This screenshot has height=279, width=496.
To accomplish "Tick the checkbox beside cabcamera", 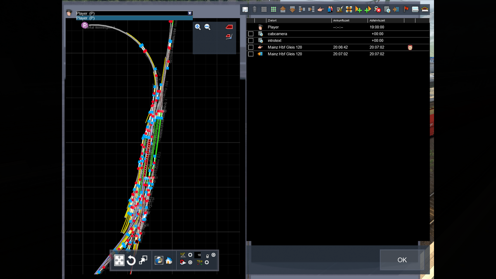I will click(250, 34).
